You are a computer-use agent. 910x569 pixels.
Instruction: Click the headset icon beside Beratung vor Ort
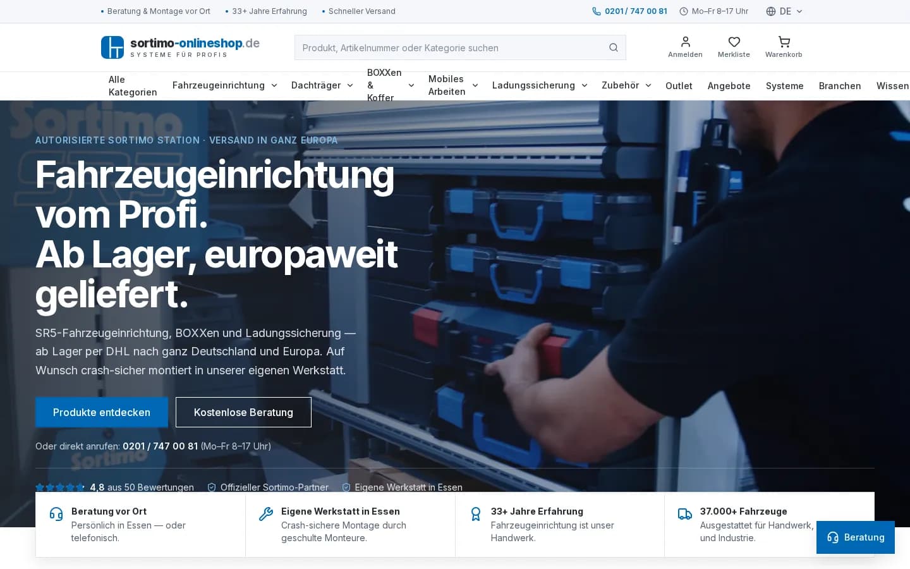[56, 514]
